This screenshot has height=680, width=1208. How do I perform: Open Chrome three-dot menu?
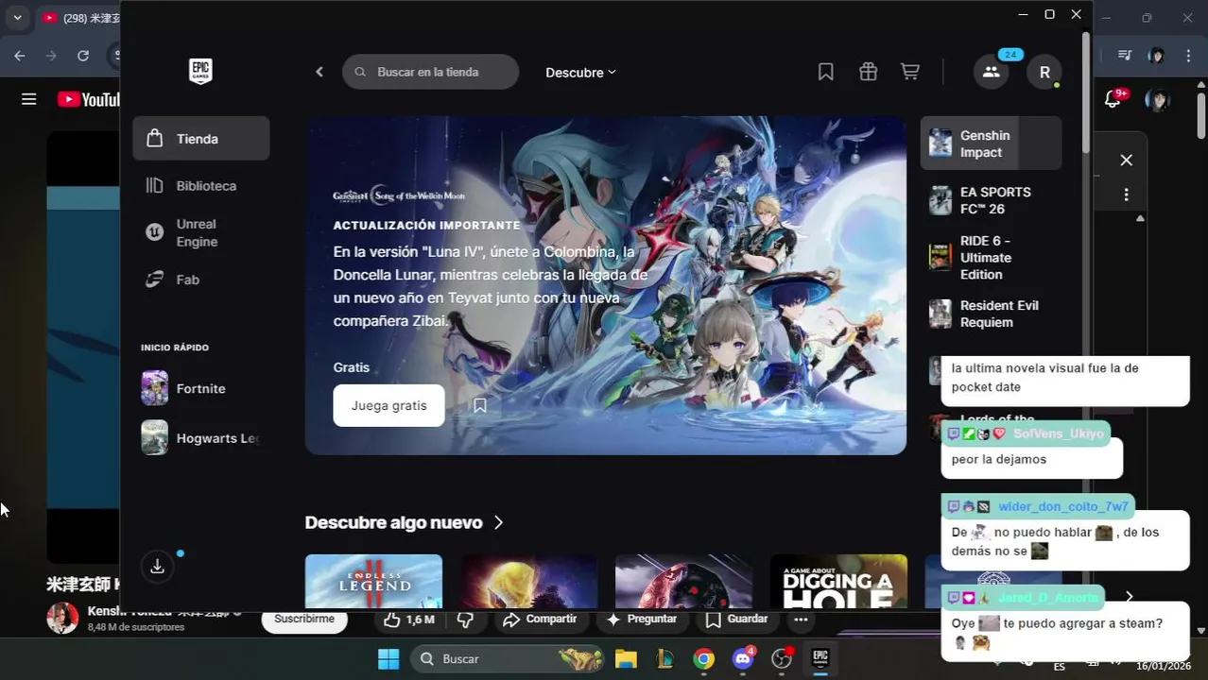pyautogui.click(x=1188, y=56)
